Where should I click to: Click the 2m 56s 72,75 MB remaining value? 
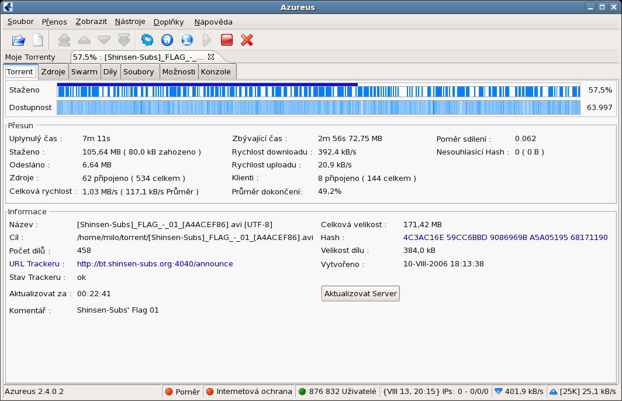(350, 139)
